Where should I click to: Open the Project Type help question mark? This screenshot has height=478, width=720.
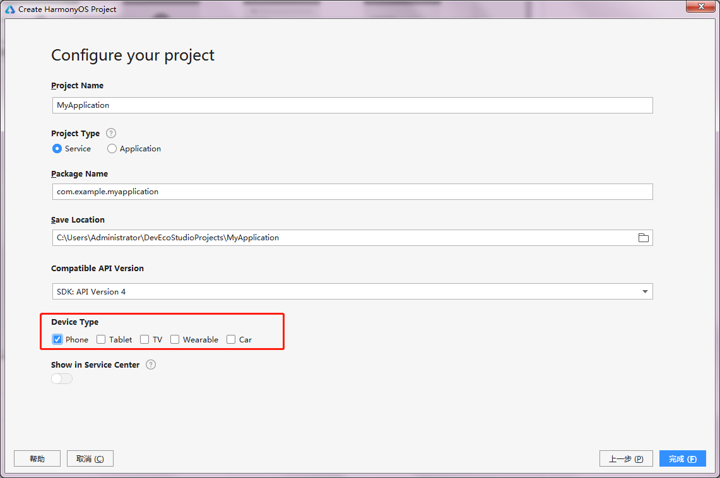(111, 133)
